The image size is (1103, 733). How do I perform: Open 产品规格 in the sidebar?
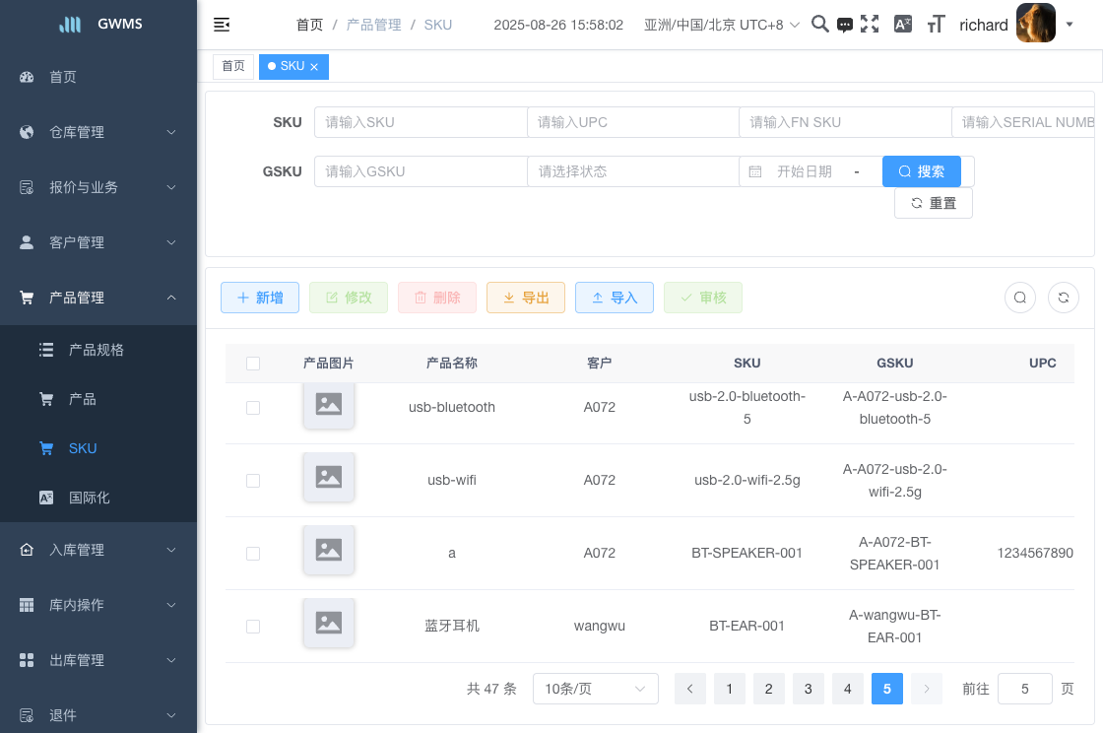click(x=96, y=350)
